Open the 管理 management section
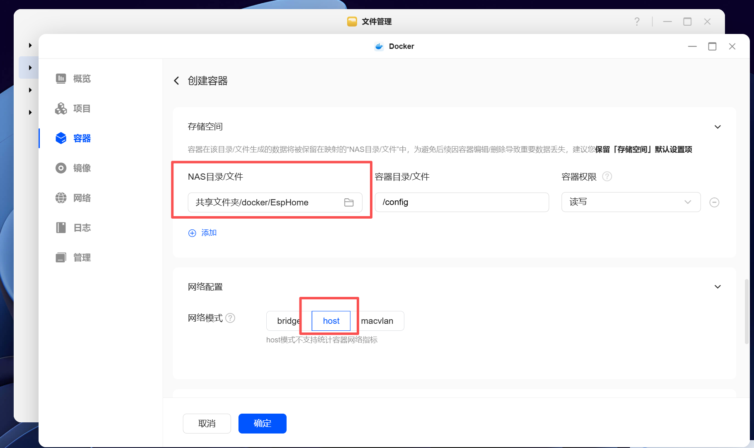 click(x=73, y=258)
